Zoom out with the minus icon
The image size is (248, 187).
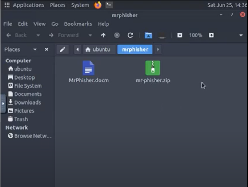pyautogui.click(x=180, y=35)
